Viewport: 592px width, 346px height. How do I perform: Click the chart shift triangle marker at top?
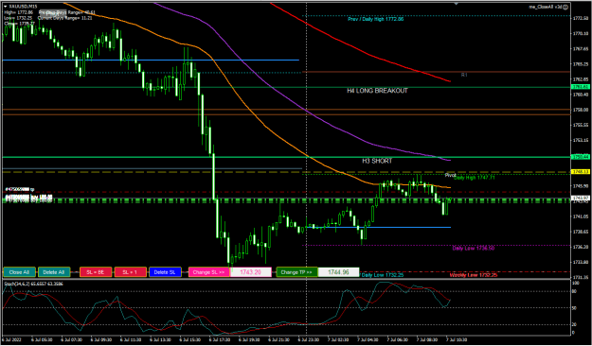click(457, 4)
